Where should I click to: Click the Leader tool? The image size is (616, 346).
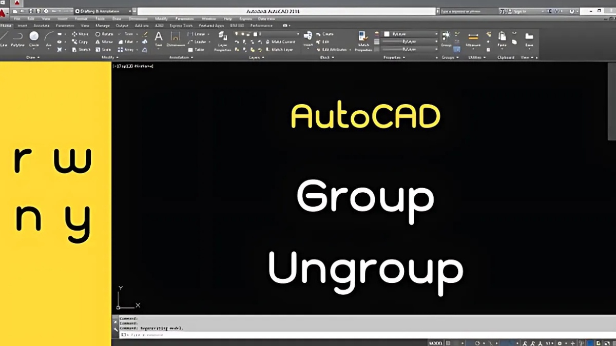point(197,42)
